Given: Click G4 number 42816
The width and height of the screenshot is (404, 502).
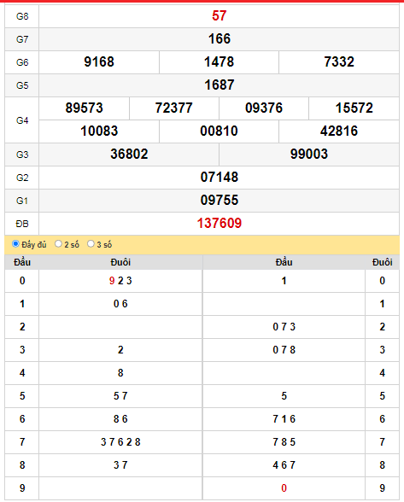Looking at the screenshot, I should tap(339, 131).
